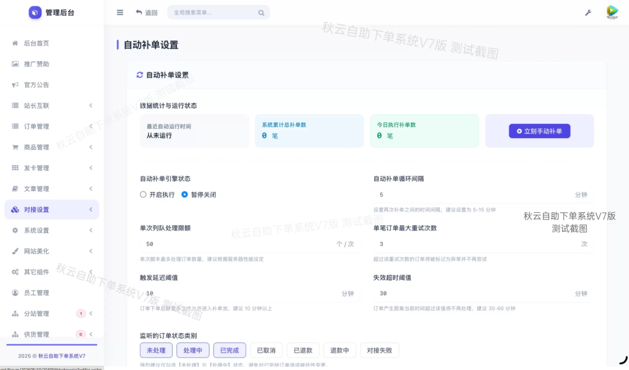Open the wrench tools icon

(x=588, y=13)
